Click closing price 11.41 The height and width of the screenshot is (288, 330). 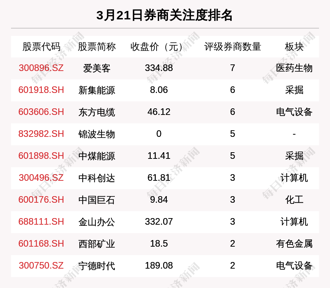(x=159, y=156)
